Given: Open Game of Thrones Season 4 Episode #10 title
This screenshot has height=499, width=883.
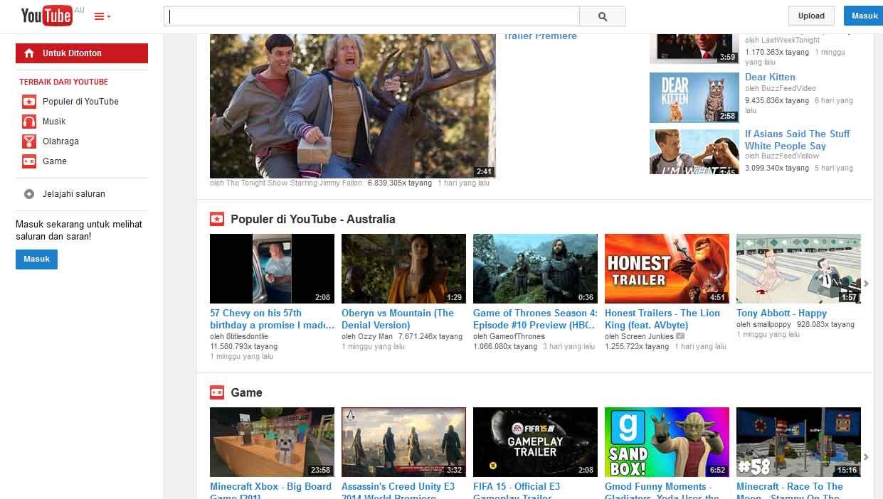Looking at the screenshot, I should [535, 319].
